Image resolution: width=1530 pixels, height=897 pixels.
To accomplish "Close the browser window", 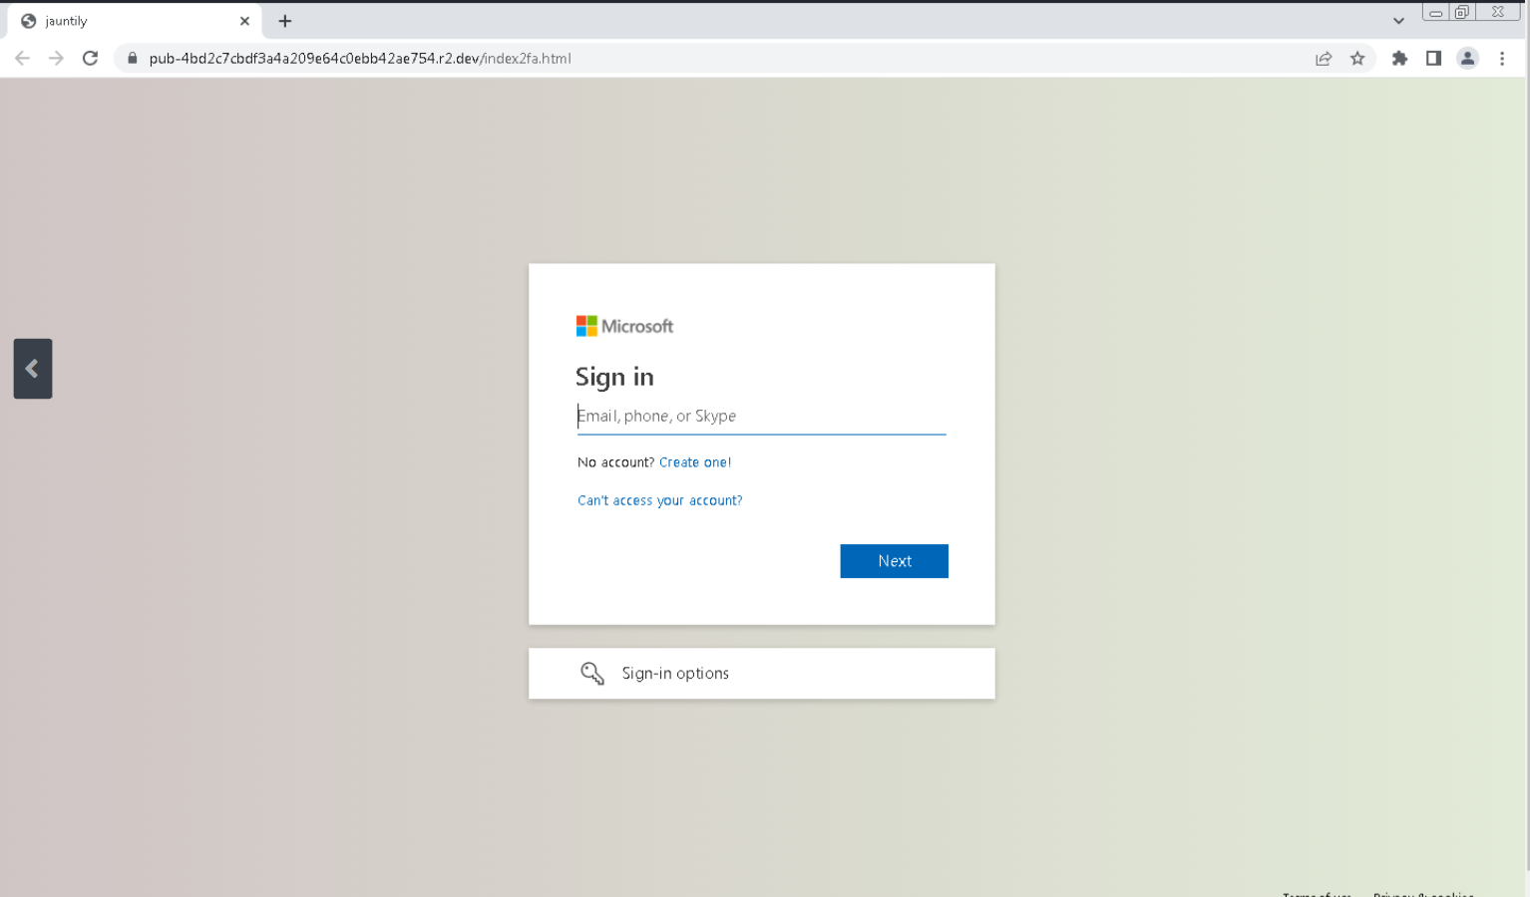I will 1498,13.
